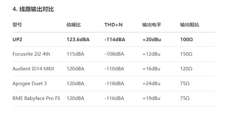This screenshot has height=115, width=242.
Task: Click the +16dBu value for Audient
Action: (151, 69)
